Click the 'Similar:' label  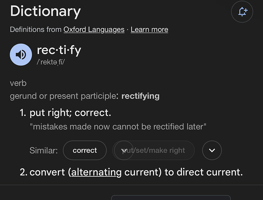[44, 150]
